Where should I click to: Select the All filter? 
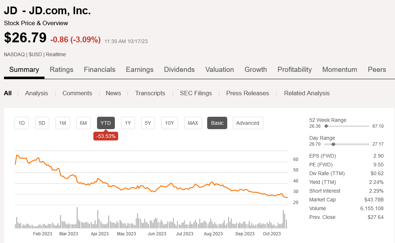point(8,93)
